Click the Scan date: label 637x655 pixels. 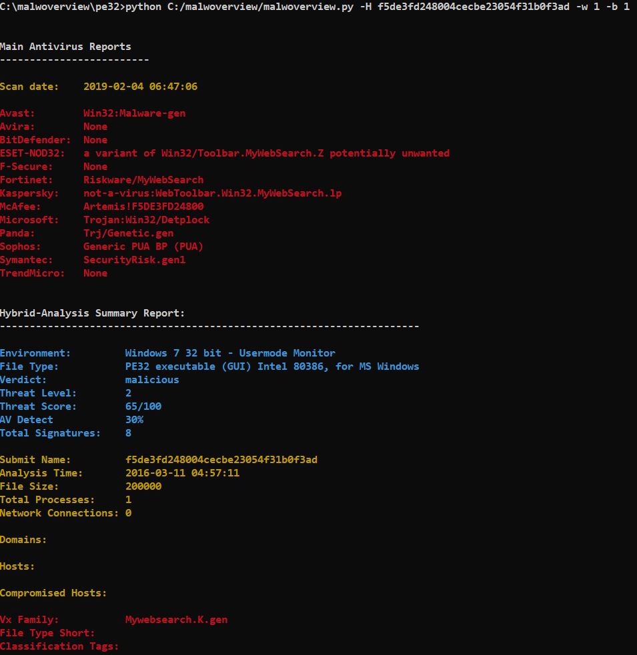(x=29, y=87)
